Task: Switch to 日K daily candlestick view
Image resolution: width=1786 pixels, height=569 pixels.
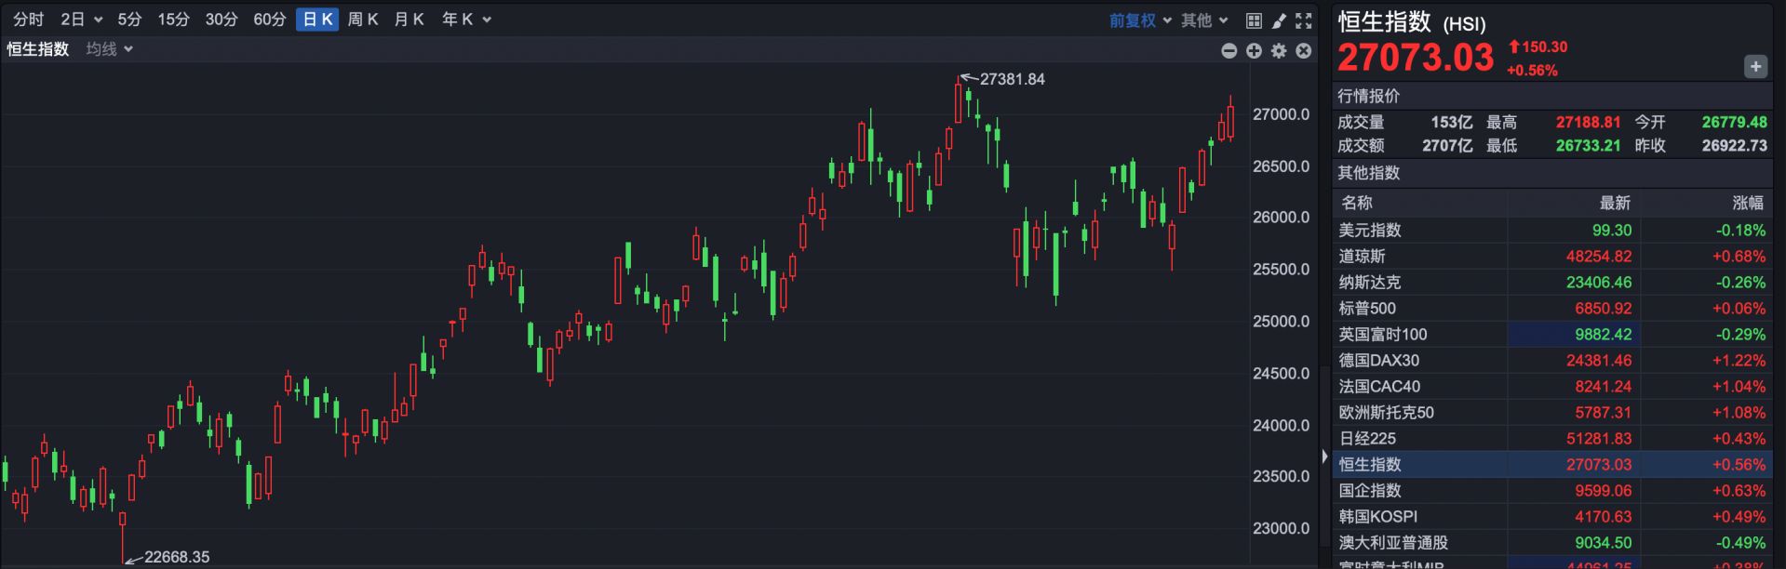Action: click(x=317, y=20)
